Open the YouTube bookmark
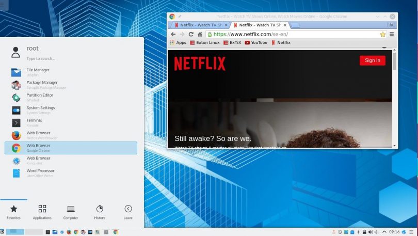Screen dimensions: 418x236 tap(256, 42)
